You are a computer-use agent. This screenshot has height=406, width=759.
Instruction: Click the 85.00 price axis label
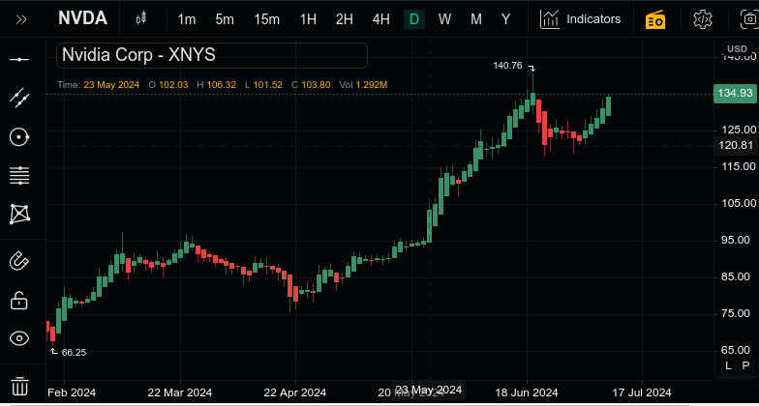point(738,276)
